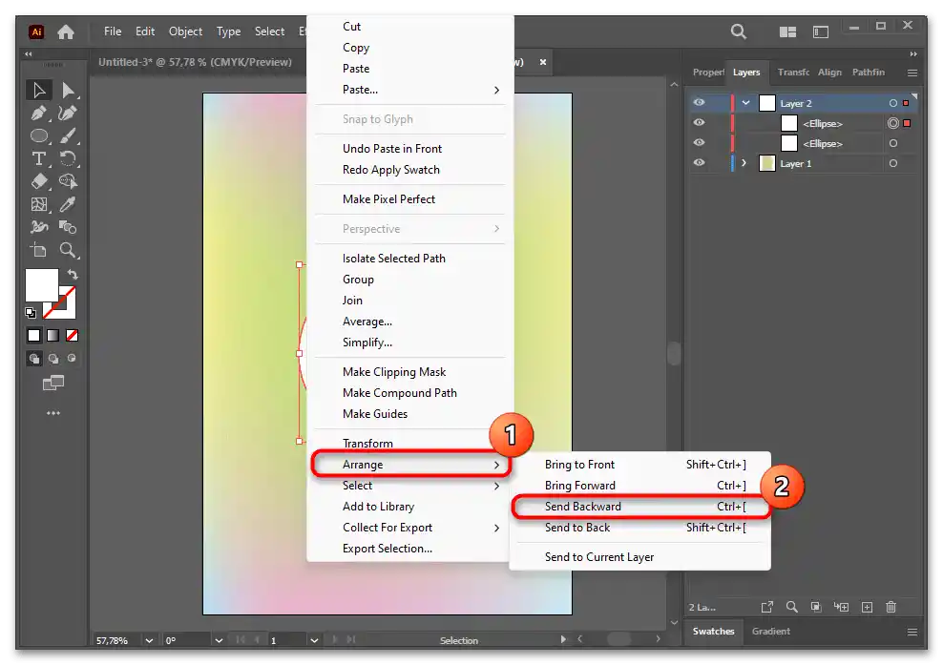Select the Eyedropper tool

(x=68, y=204)
